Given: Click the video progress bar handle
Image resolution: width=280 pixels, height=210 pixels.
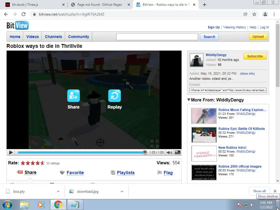Looking at the screenshot, I should tap(145, 152).
